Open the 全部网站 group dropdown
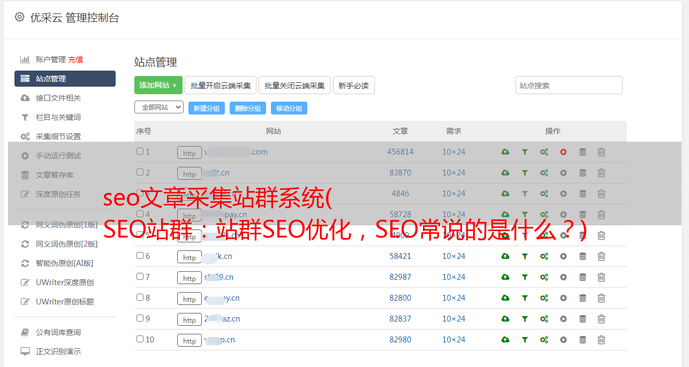This screenshot has width=689, height=367. coord(159,108)
